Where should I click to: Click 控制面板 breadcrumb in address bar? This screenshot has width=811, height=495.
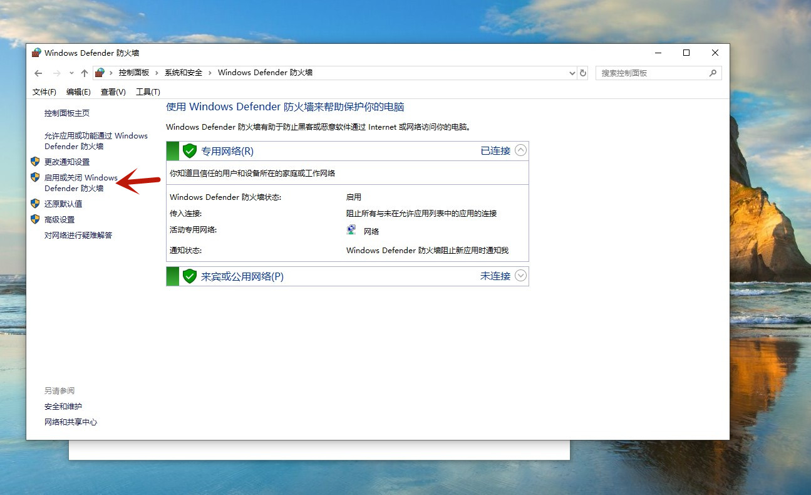pos(134,73)
